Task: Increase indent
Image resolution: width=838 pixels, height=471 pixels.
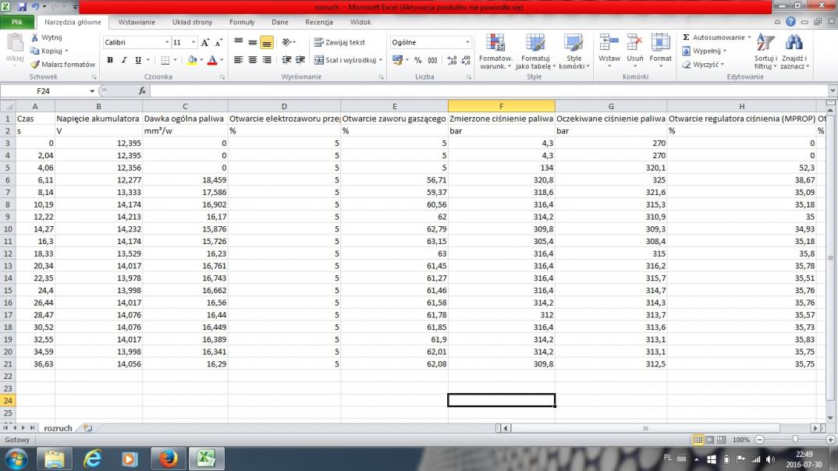Action: pyautogui.click(x=300, y=60)
